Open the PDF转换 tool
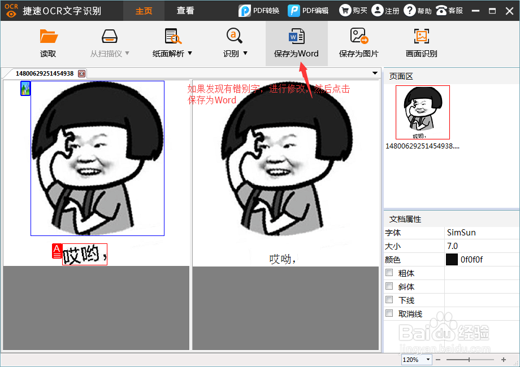This screenshot has width=520, height=367. click(x=259, y=10)
